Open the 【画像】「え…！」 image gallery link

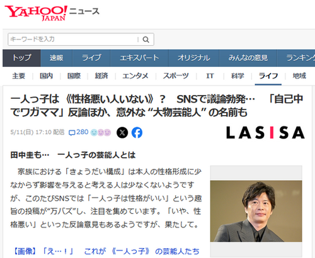click(x=106, y=251)
